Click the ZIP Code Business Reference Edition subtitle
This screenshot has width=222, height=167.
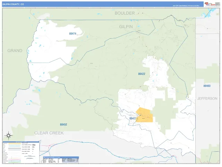[186, 6]
